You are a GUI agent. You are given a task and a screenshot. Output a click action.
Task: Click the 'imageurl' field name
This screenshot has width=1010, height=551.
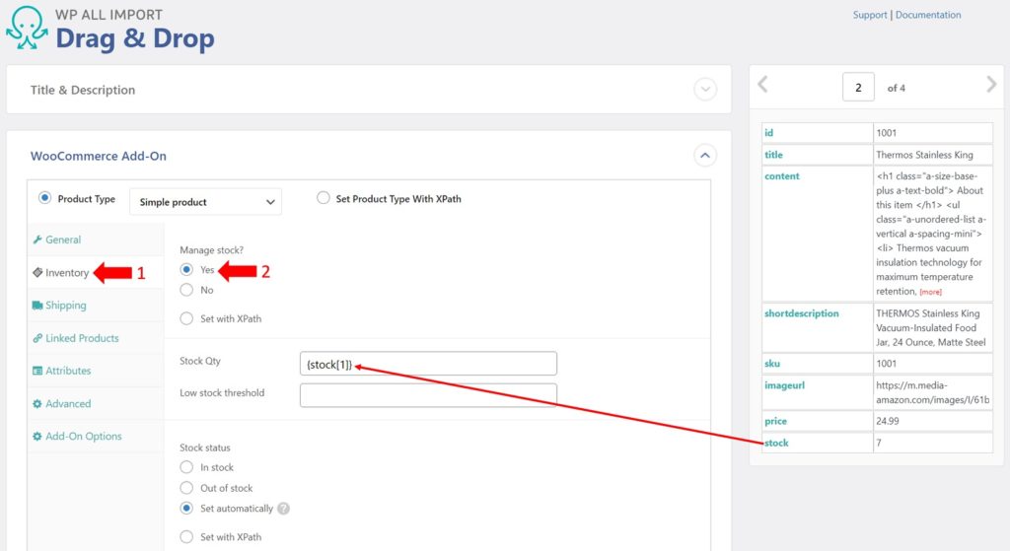pos(784,385)
